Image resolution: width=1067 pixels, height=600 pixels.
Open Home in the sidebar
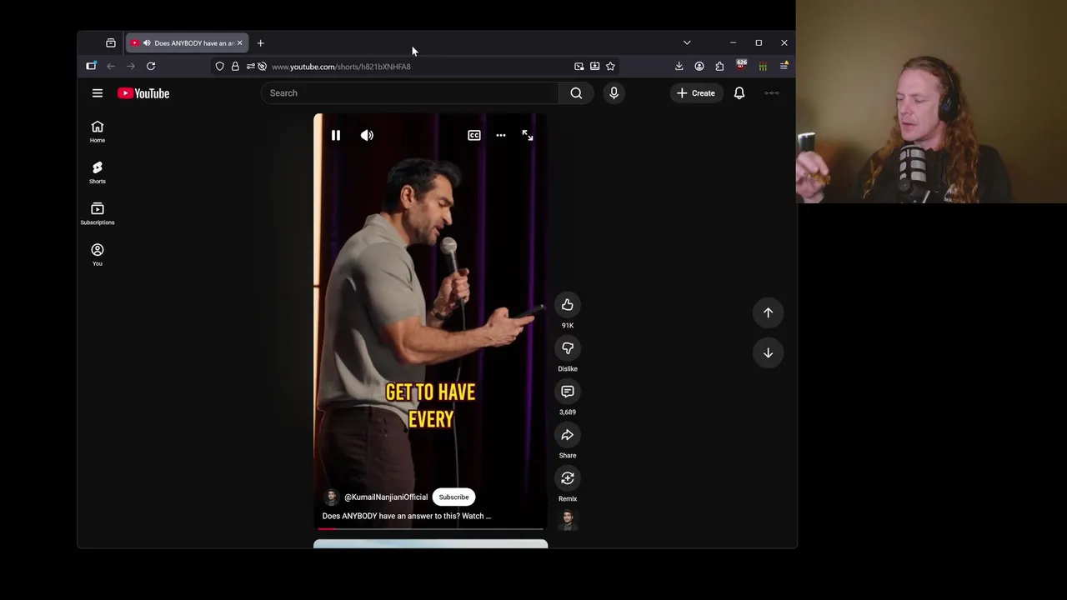98,132
